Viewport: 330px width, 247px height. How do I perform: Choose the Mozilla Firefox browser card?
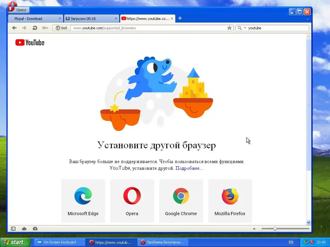point(230,201)
